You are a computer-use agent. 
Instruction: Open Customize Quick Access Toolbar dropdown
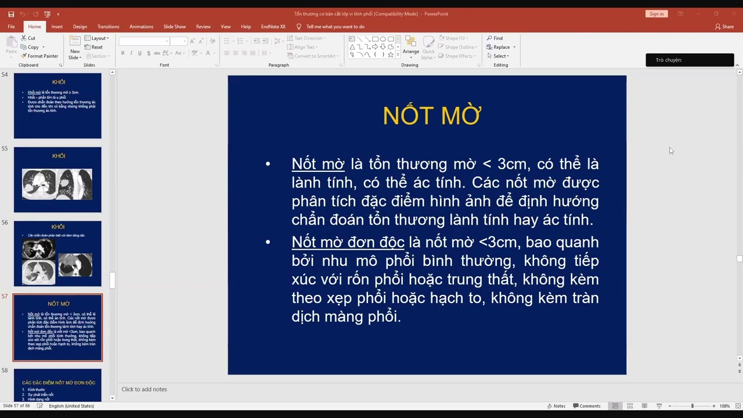click(x=58, y=14)
